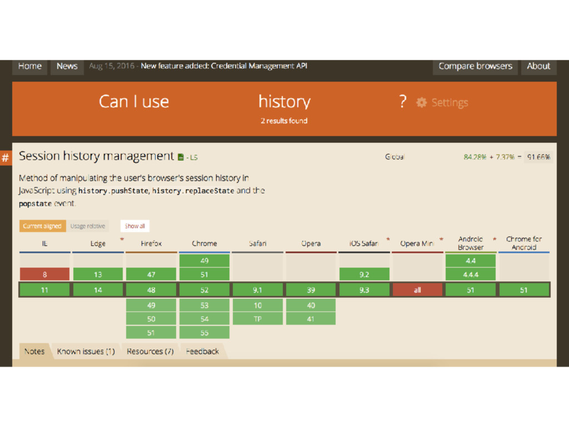Click the Firefox 48 cell
The height and width of the screenshot is (427, 569).
151,290
